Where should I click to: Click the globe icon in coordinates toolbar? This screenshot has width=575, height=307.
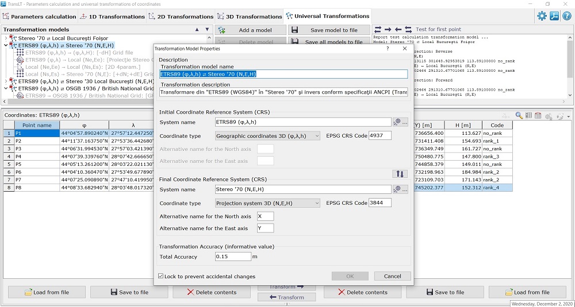[x=549, y=116]
